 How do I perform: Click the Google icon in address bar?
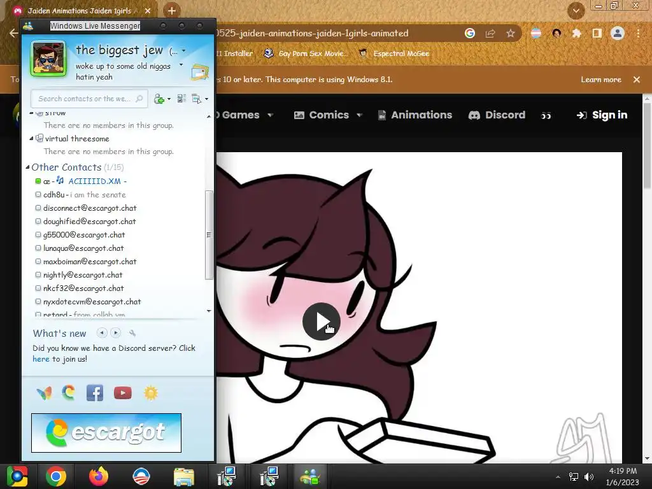(470, 33)
